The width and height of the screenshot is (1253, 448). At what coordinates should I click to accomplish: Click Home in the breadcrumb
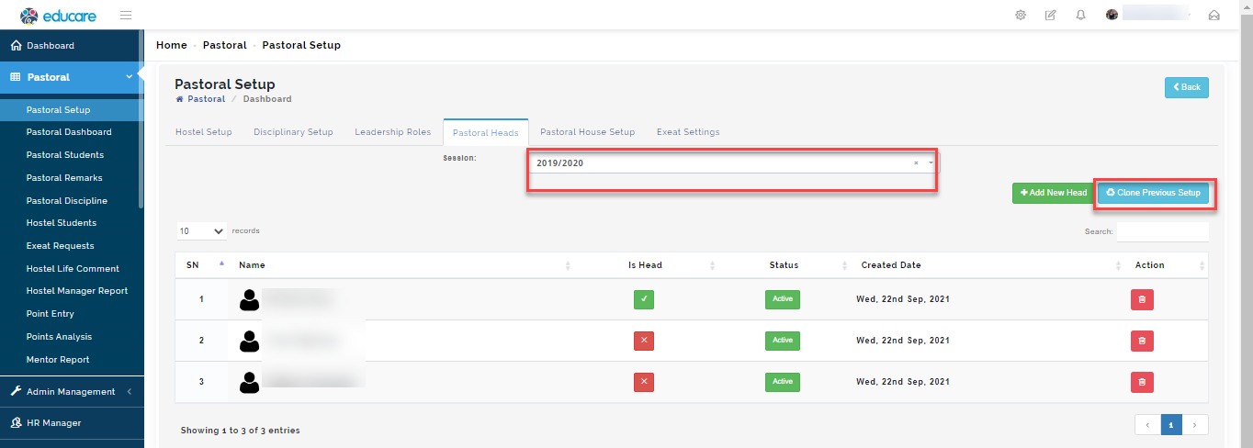pyautogui.click(x=172, y=45)
